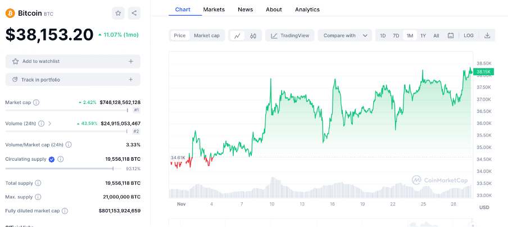Click the share icon beside Bitcoin
The image size is (508, 227).
click(x=134, y=13)
